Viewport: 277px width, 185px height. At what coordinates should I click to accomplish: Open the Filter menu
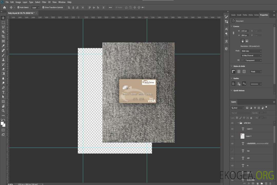click(x=44, y=2)
